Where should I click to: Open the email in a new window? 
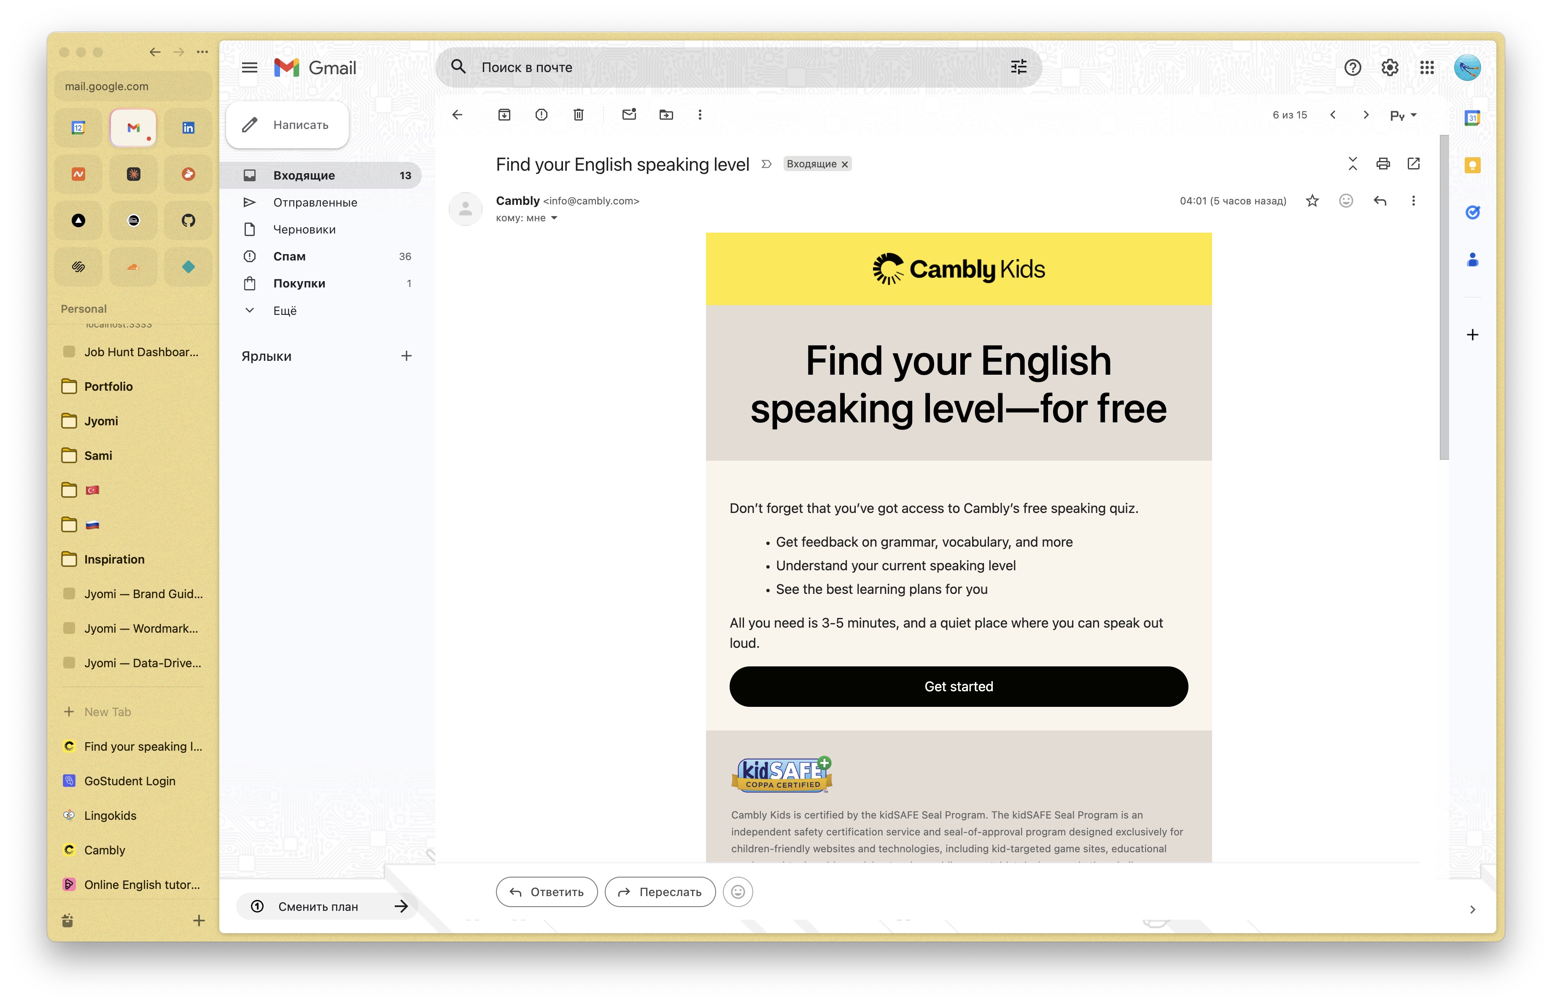(x=1414, y=164)
